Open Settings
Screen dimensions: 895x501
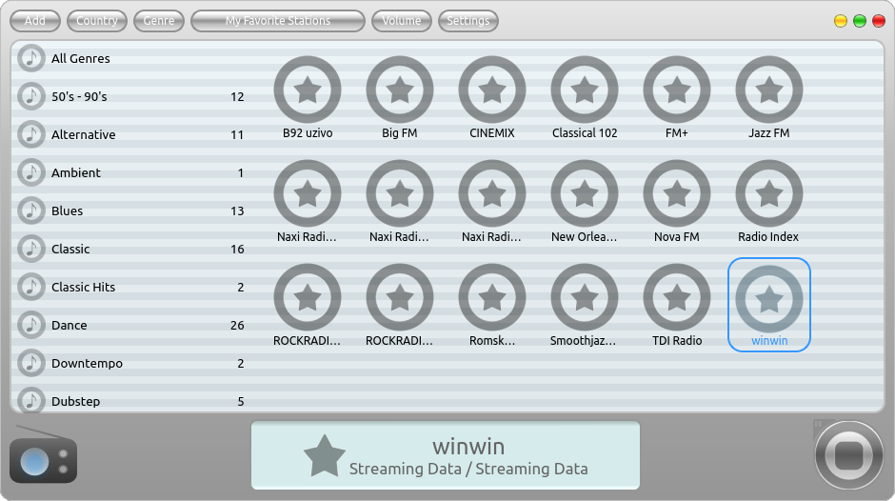tap(468, 21)
